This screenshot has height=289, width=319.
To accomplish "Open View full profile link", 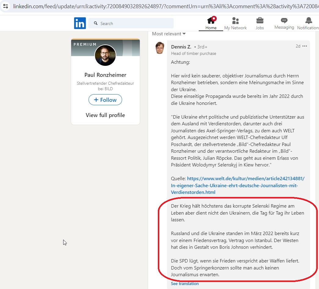I will pos(105,115).
